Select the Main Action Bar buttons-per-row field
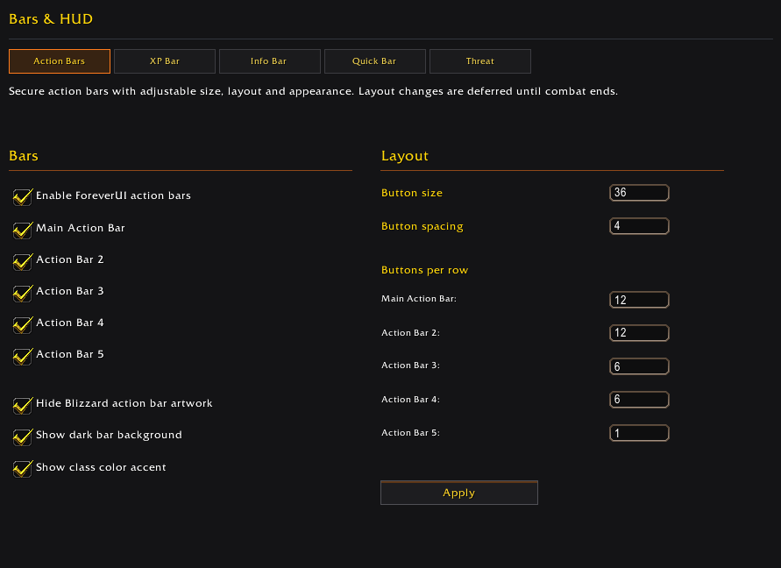The image size is (781, 568). coord(639,300)
